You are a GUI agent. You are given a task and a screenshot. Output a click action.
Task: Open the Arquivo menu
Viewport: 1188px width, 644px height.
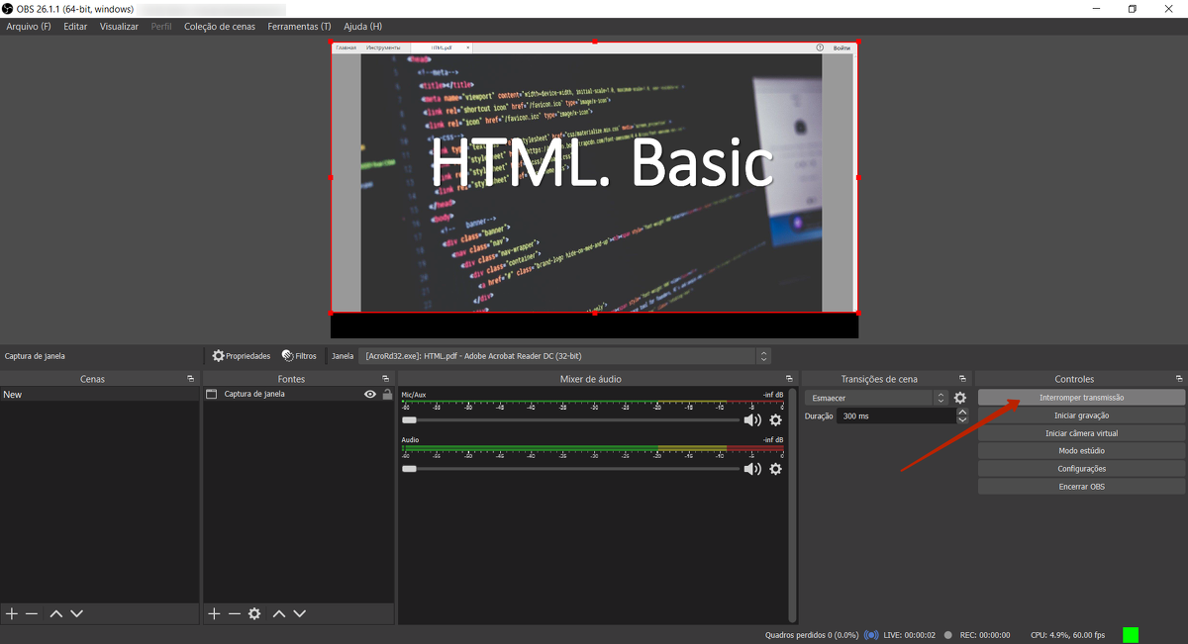pos(28,27)
